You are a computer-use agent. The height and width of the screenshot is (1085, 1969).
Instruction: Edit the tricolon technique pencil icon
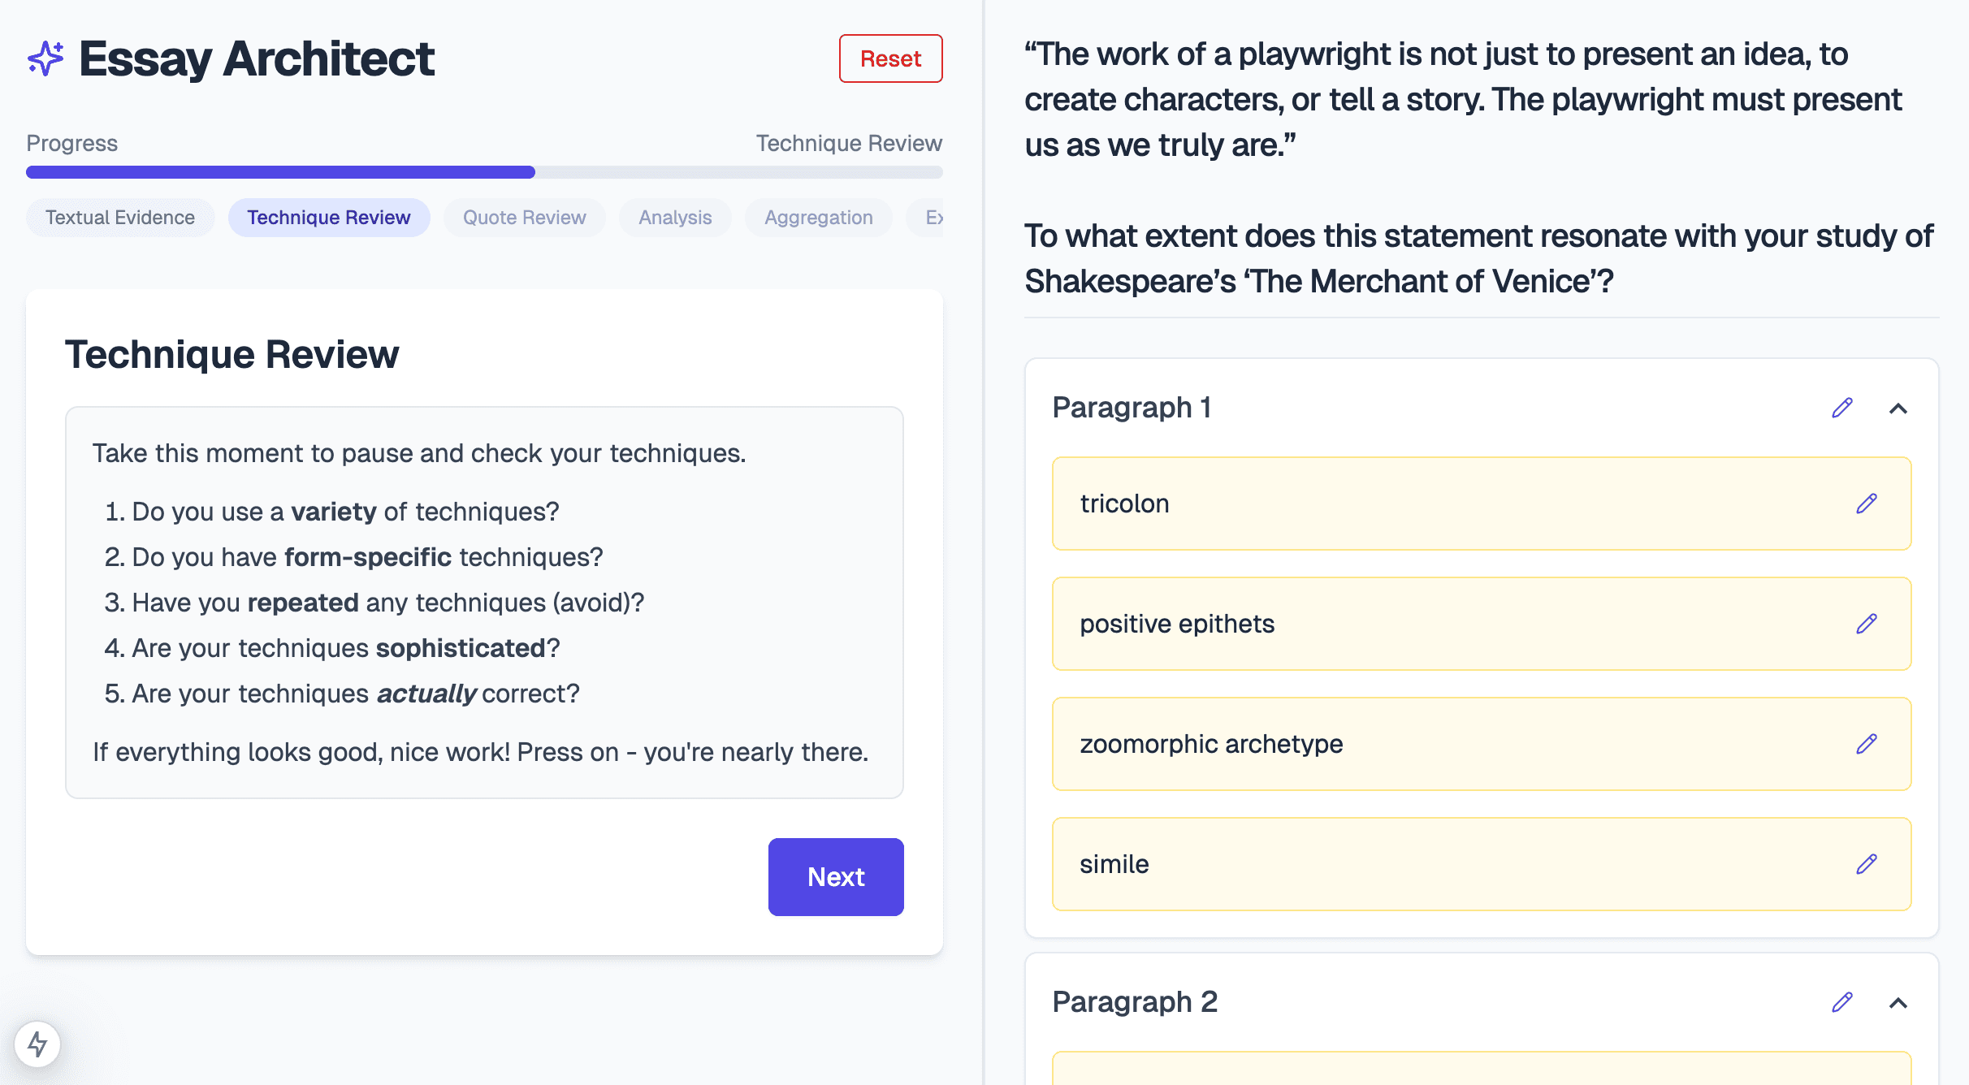click(x=1867, y=504)
